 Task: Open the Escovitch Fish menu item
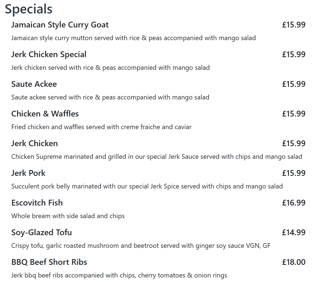pyautogui.click(x=37, y=203)
